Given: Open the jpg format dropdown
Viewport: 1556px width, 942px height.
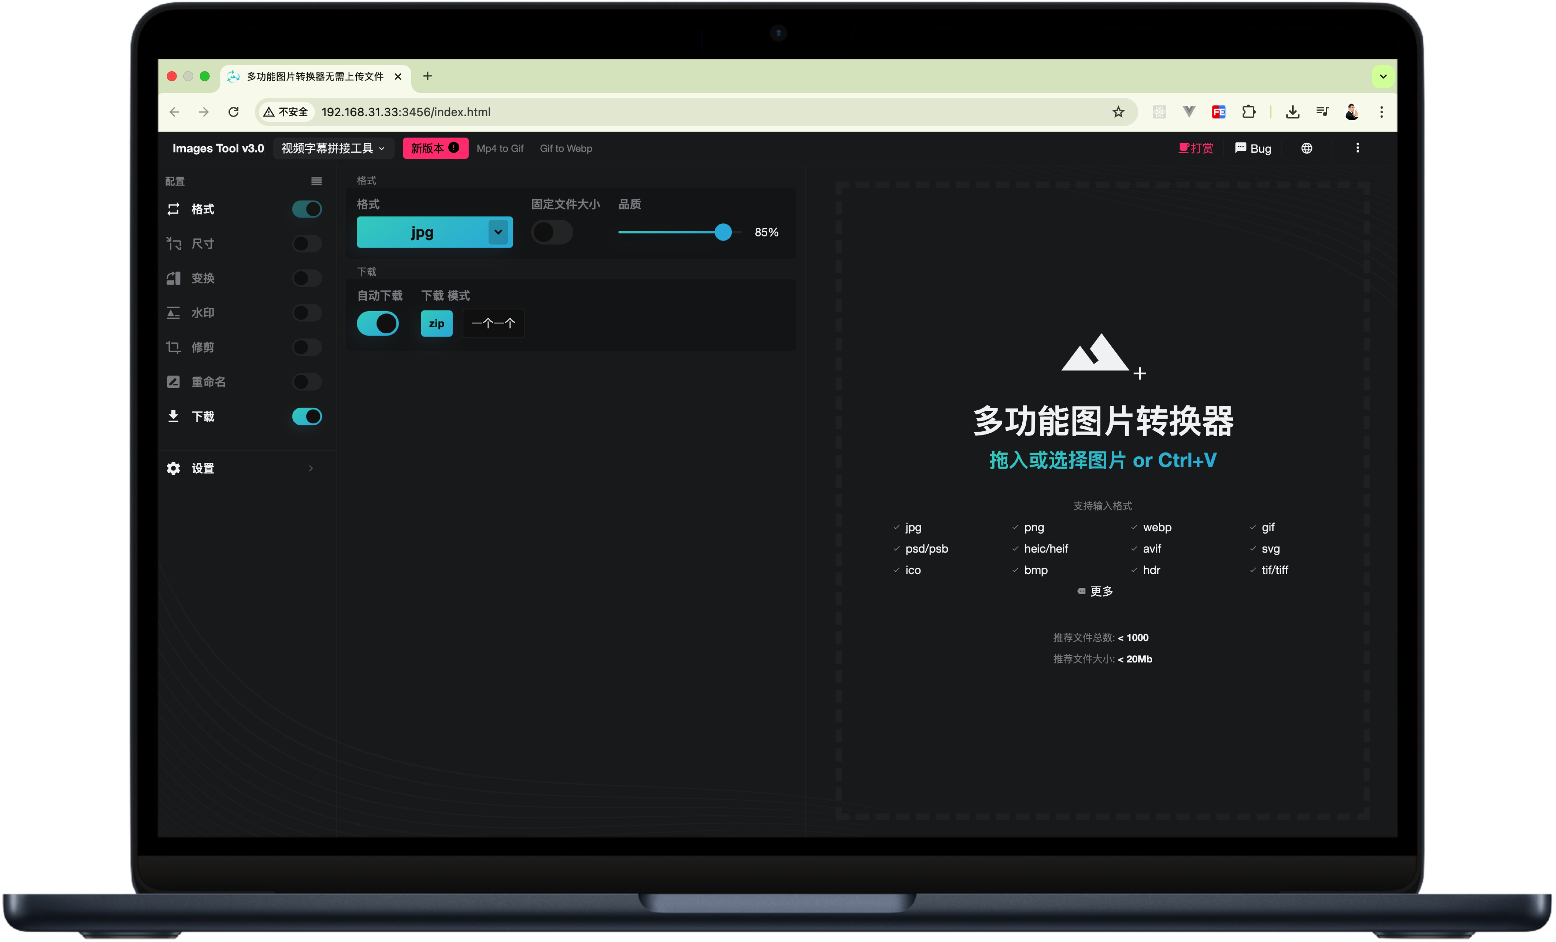Looking at the screenshot, I should [x=497, y=232].
